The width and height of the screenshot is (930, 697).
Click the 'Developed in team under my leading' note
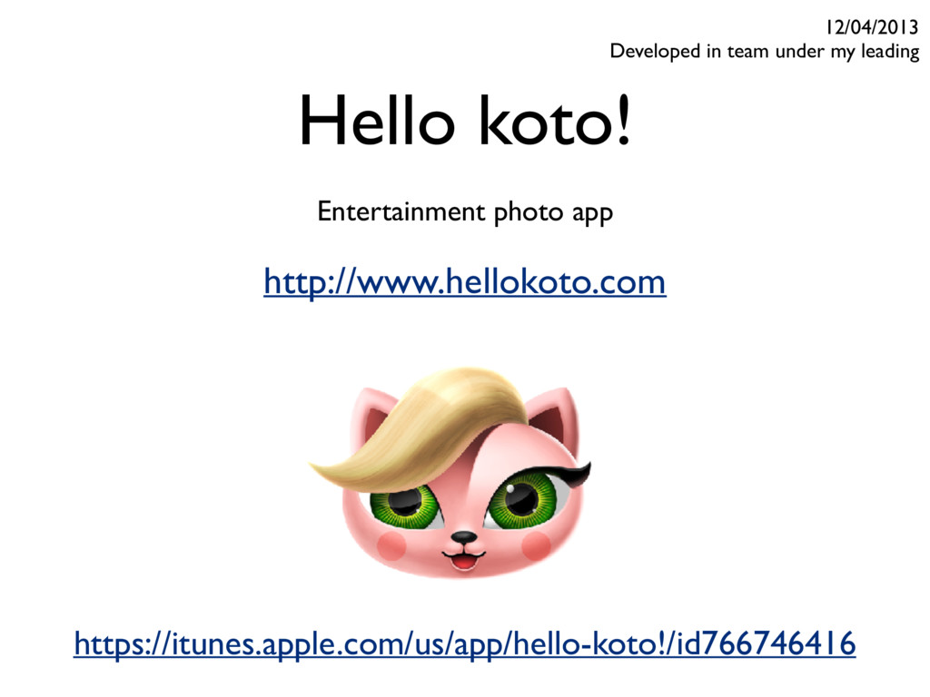click(x=765, y=52)
